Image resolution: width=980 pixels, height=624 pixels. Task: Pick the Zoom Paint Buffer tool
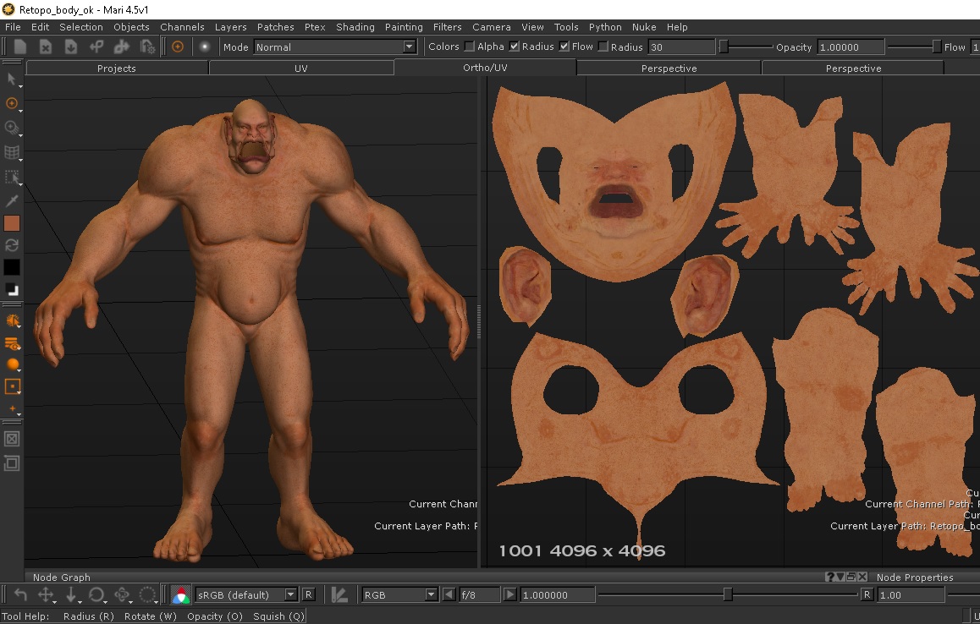coord(11,128)
